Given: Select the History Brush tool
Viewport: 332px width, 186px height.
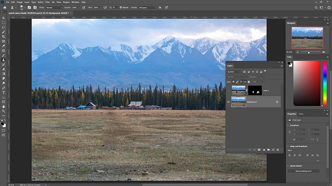Looking at the screenshot, I should tap(4, 64).
